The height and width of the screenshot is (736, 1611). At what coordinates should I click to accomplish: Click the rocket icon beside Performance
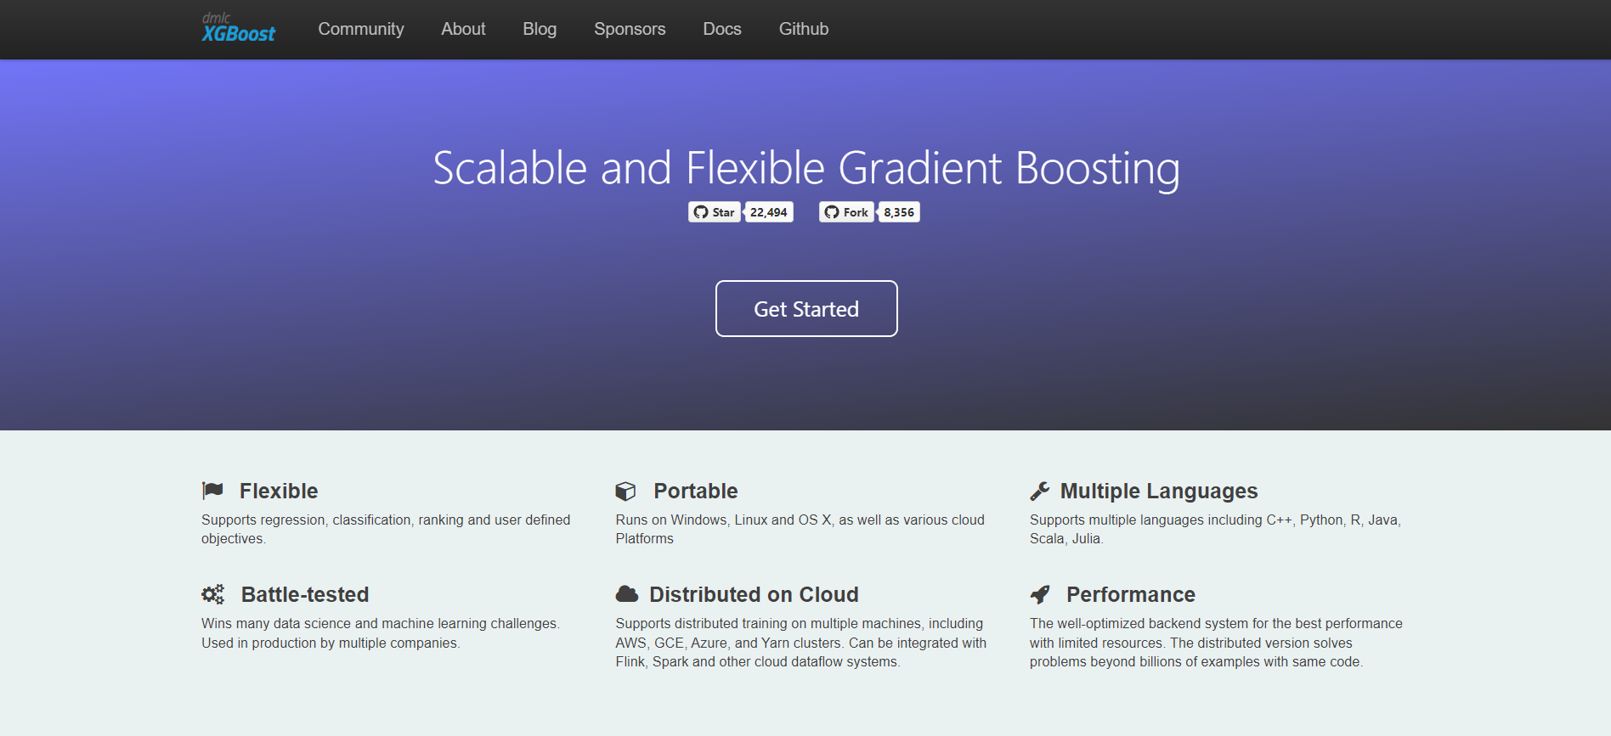[x=1040, y=594]
